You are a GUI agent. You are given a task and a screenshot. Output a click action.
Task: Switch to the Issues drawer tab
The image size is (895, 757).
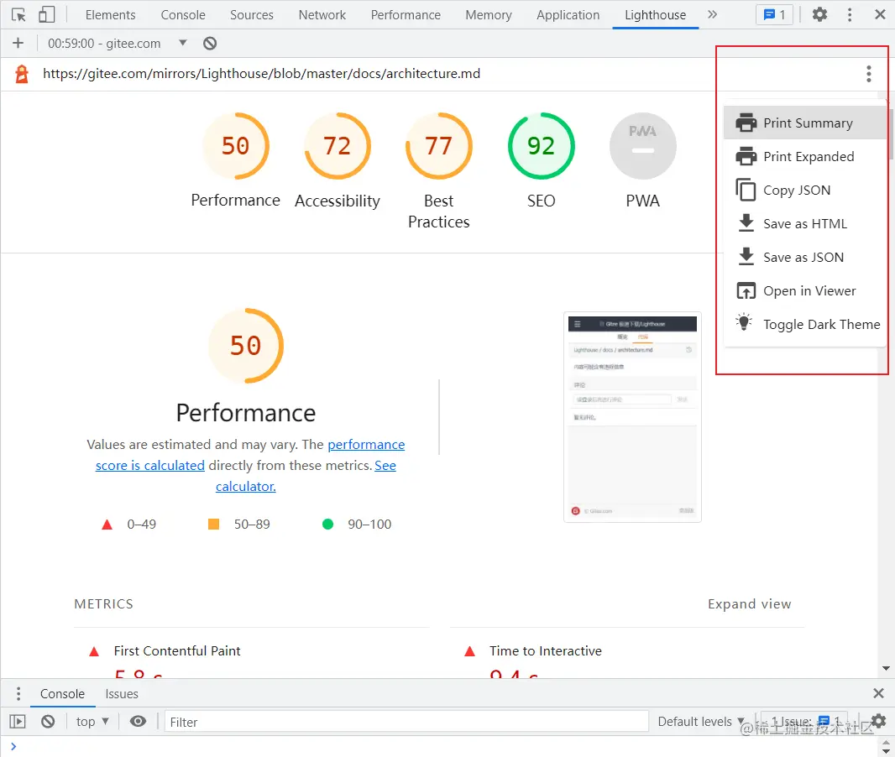122,694
